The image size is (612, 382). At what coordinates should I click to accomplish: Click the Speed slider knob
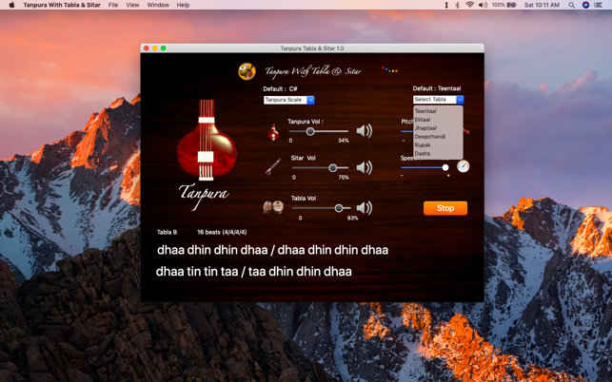[x=445, y=167]
